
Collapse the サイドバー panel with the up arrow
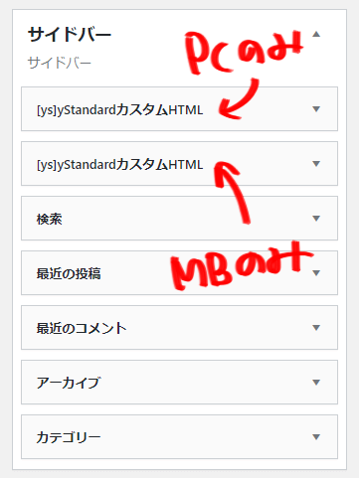[316, 34]
